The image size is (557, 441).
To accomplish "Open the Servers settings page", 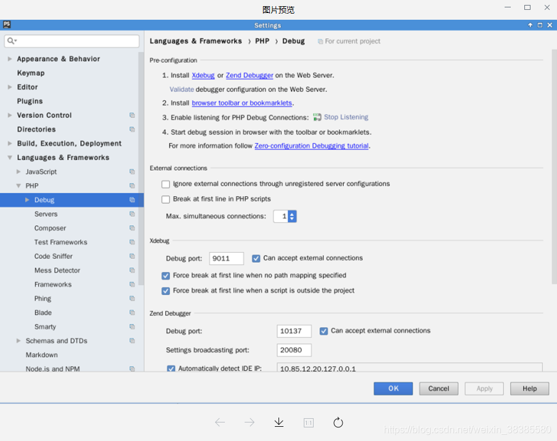I will [46, 214].
